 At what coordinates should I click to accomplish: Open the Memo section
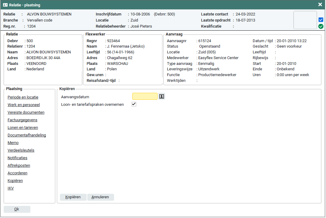pos(13,143)
